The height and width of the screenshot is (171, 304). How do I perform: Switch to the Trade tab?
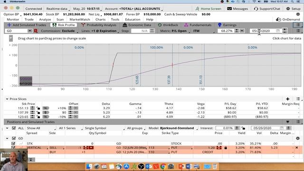click(29, 19)
